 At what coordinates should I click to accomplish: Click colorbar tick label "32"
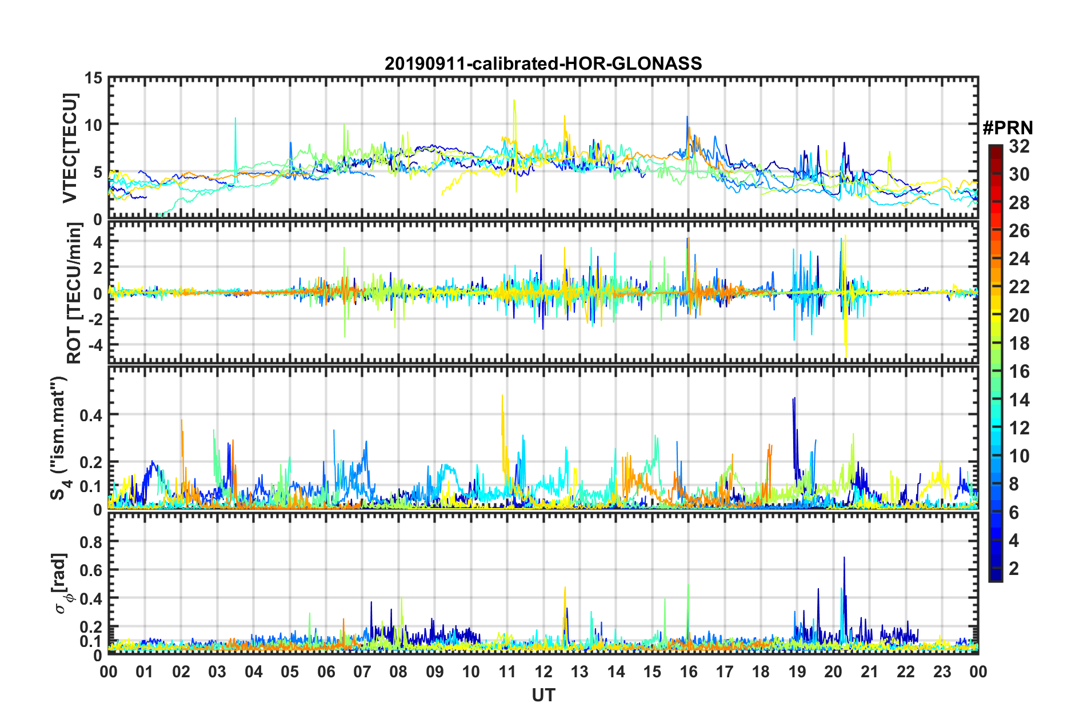coord(1019,147)
